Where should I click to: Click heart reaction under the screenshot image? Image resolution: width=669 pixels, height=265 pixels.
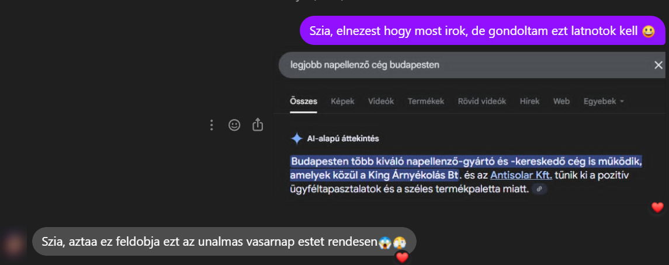click(x=657, y=207)
